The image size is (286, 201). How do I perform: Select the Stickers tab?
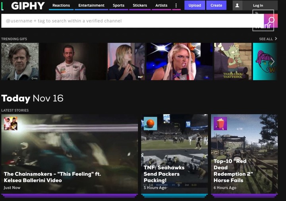click(140, 6)
